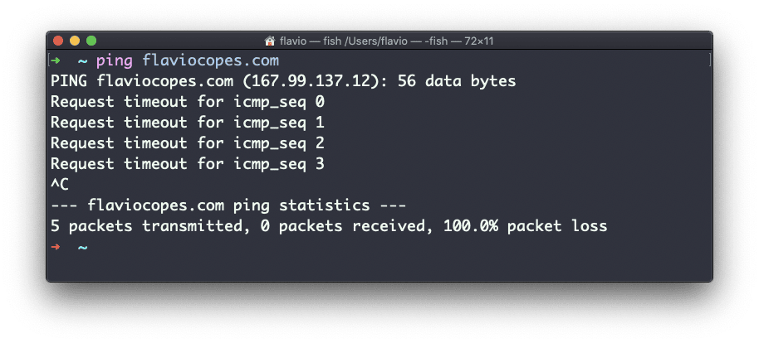Click the green zoom window button
Image resolution: width=759 pixels, height=343 pixels.
pyautogui.click(x=91, y=41)
